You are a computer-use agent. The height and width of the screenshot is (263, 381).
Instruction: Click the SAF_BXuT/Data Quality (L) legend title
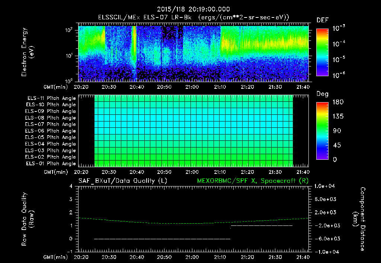point(123,181)
